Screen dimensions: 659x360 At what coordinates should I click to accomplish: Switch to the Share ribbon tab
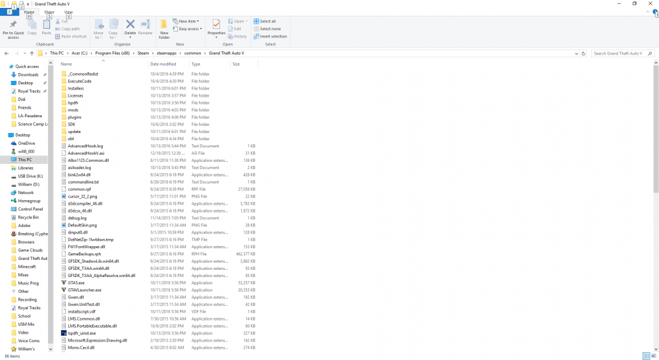click(x=49, y=12)
